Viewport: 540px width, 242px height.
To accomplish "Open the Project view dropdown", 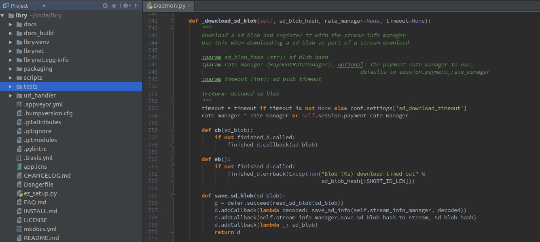I will (x=44, y=6).
